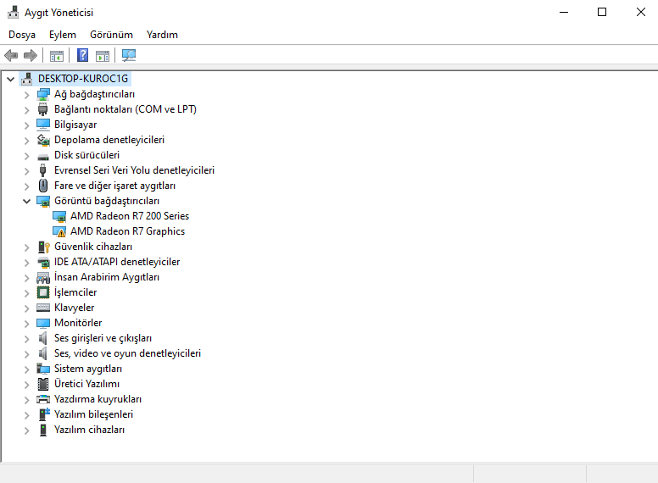Select the IDE ATA/ATAPI denetleyiciler label
This screenshot has width=658, height=483.
click(x=117, y=262)
